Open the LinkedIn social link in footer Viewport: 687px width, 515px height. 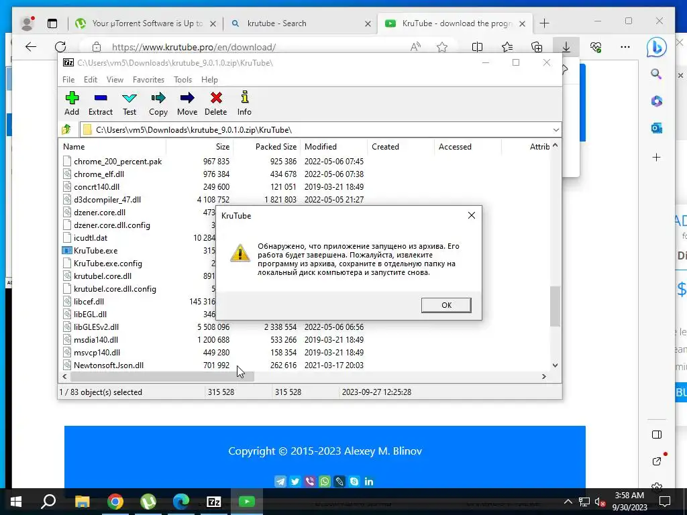tap(369, 481)
